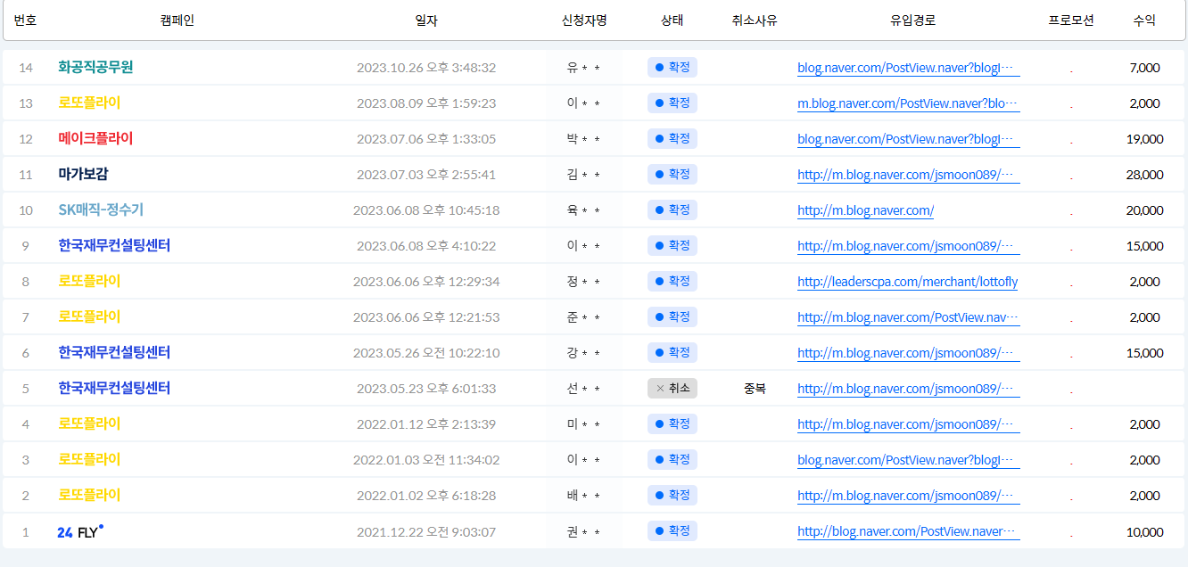Viewport: 1188px width, 567px height.
Task: Click the 10,000 revenue value in row 1
Action: coord(1144,531)
